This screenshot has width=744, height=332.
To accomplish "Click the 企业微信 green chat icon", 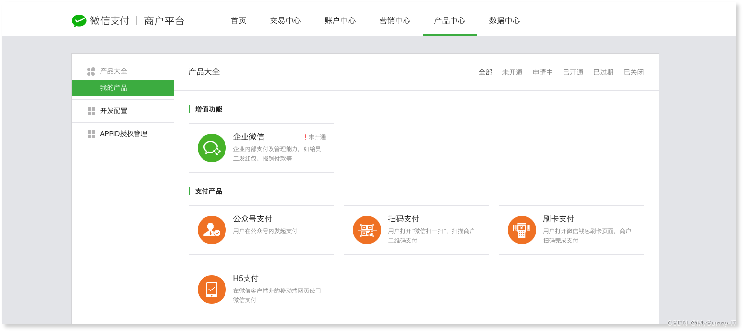I will click(212, 148).
